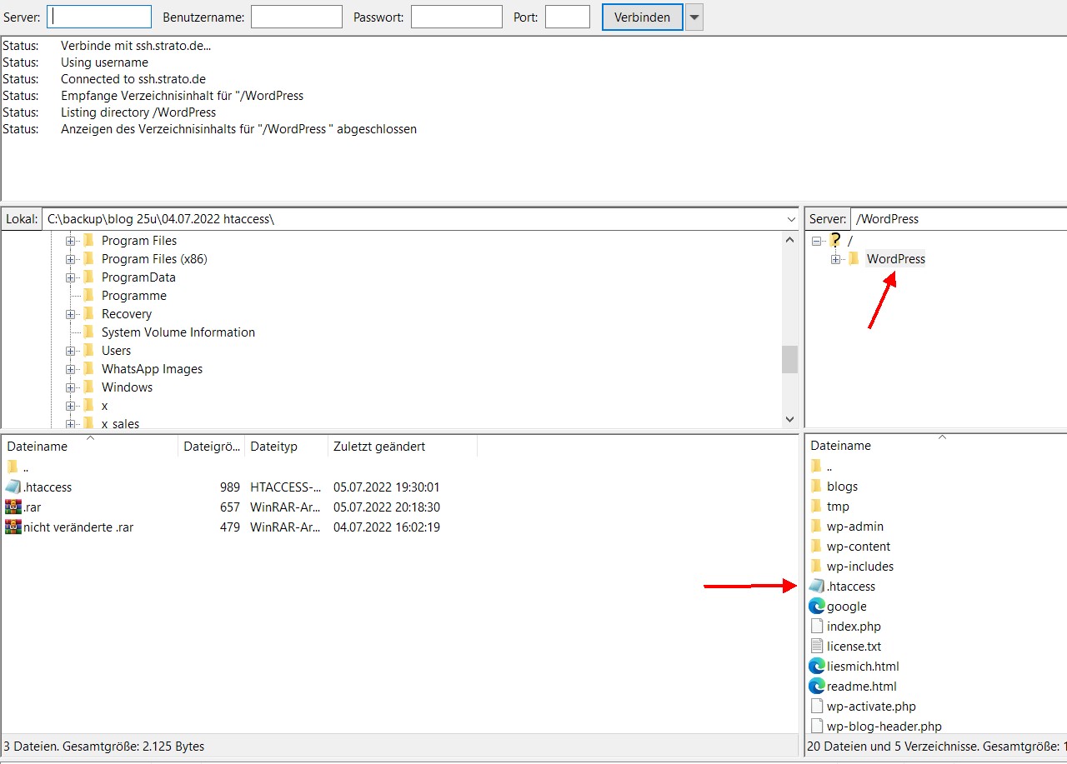The width and height of the screenshot is (1067, 764).
Task: Select the license.txt file on server
Action: click(x=854, y=647)
